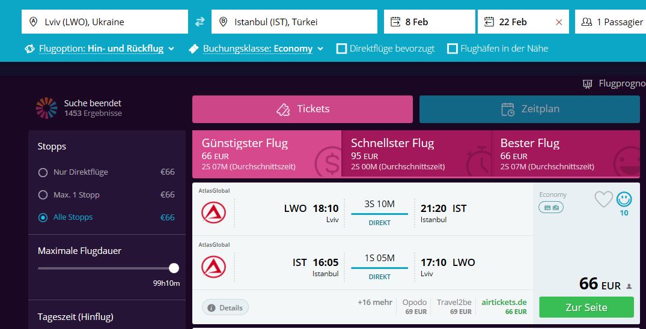Image resolution: width=646 pixels, height=329 pixels.
Task: Click AtlasGlobal logo on LWO outbound flight
Action: pyautogui.click(x=213, y=213)
